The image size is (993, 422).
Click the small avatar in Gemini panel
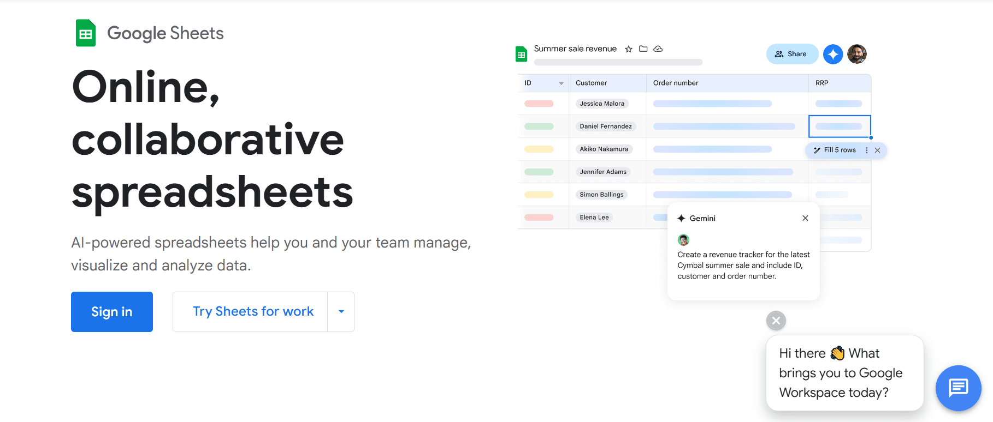[683, 240]
